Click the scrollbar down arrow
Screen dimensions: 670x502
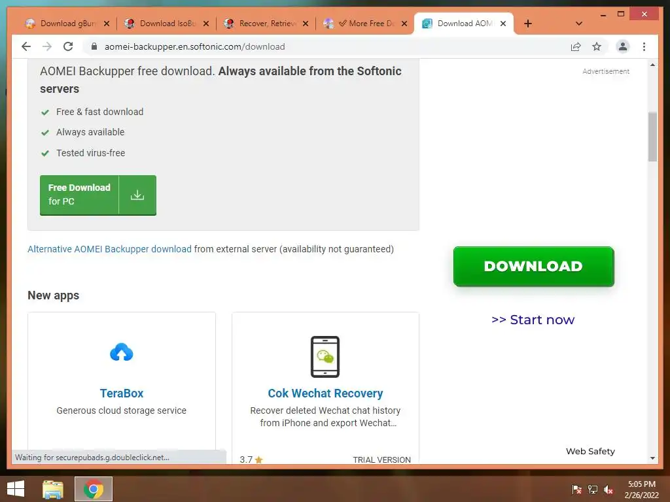[652, 458]
